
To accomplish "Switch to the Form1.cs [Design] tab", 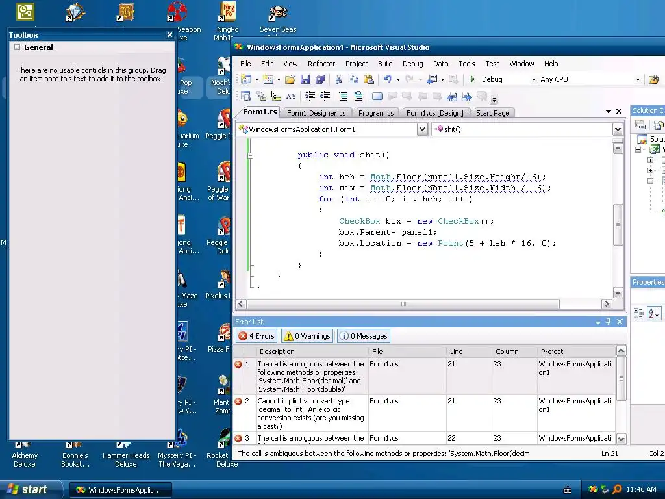I will pos(434,113).
